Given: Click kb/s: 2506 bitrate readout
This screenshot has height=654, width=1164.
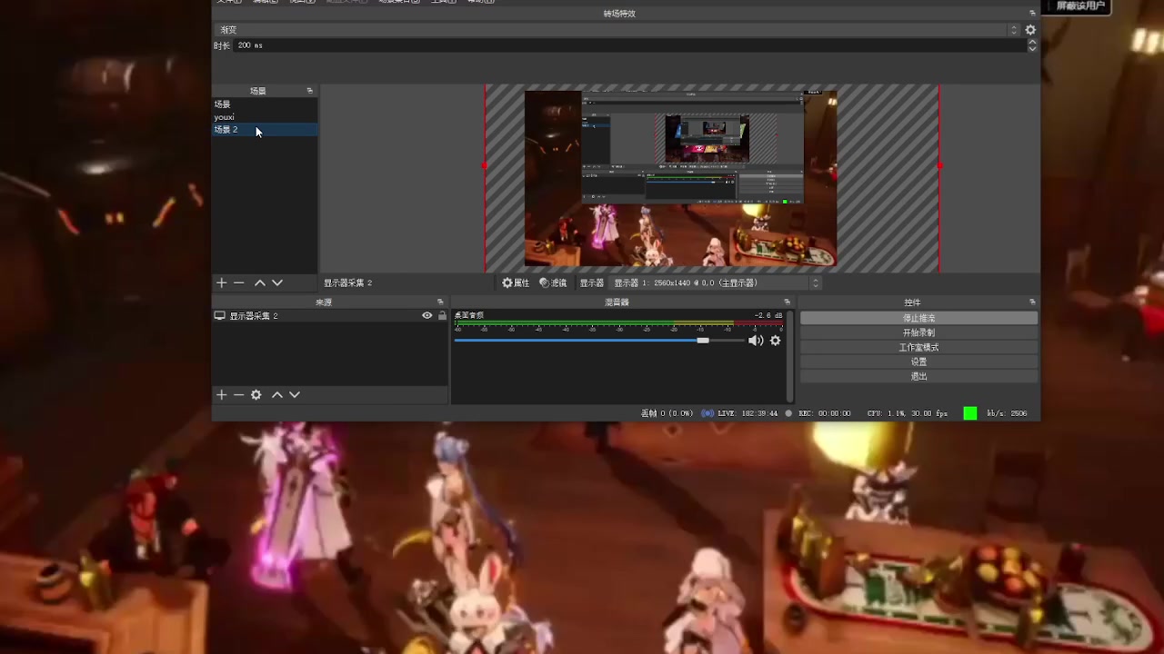Looking at the screenshot, I should click(x=1007, y=413).
